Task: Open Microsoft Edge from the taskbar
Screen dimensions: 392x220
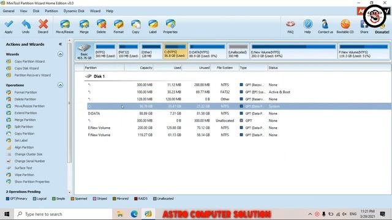Action: 134,214
